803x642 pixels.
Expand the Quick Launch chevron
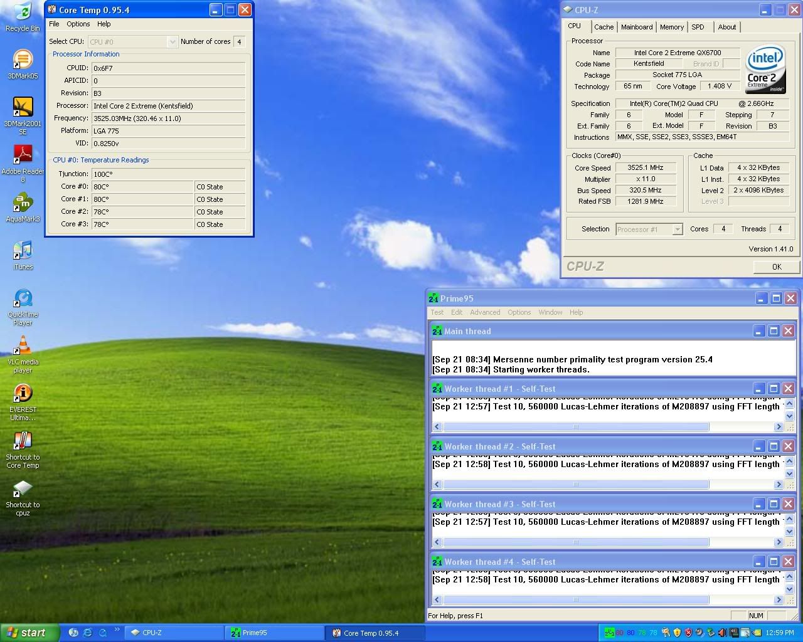tap(117, 630)
